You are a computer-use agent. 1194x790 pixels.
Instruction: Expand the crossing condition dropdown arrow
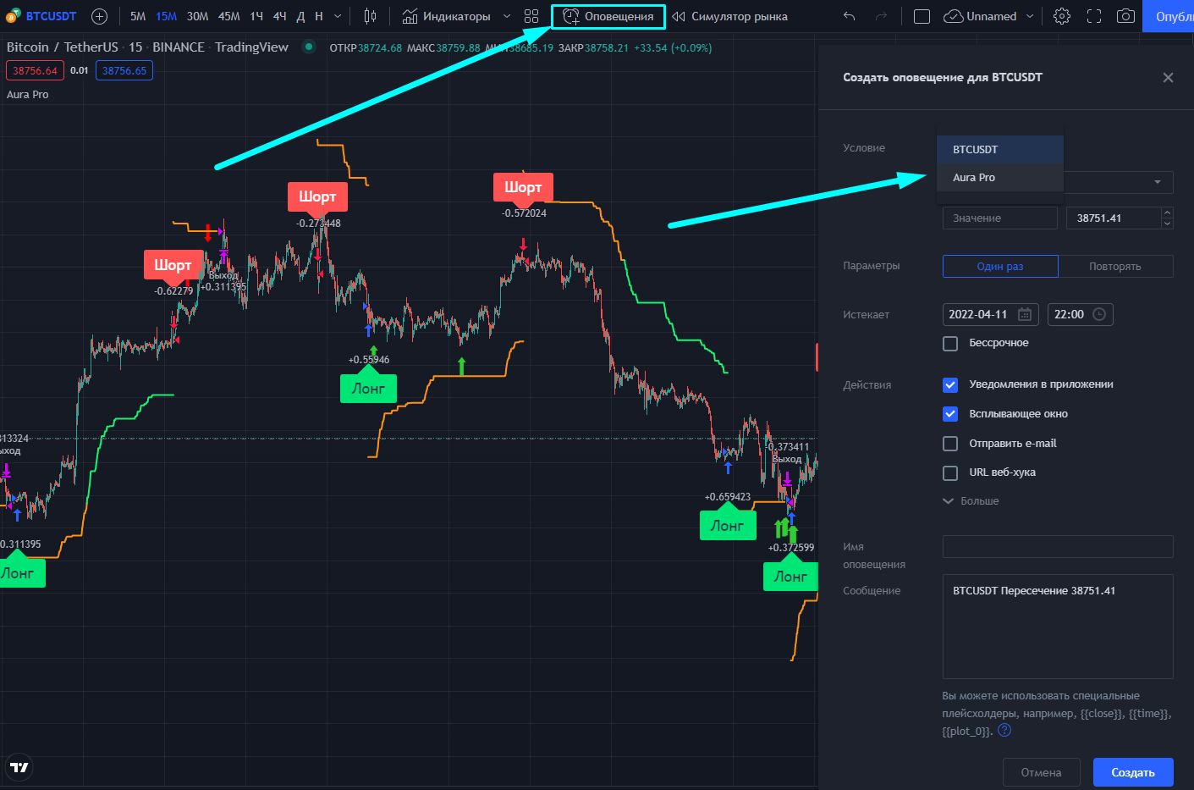(x=1158, y=182)
